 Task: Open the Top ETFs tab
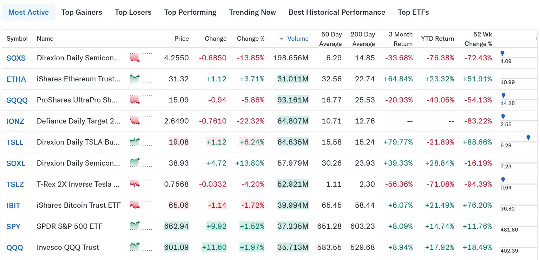coord(413,12)
